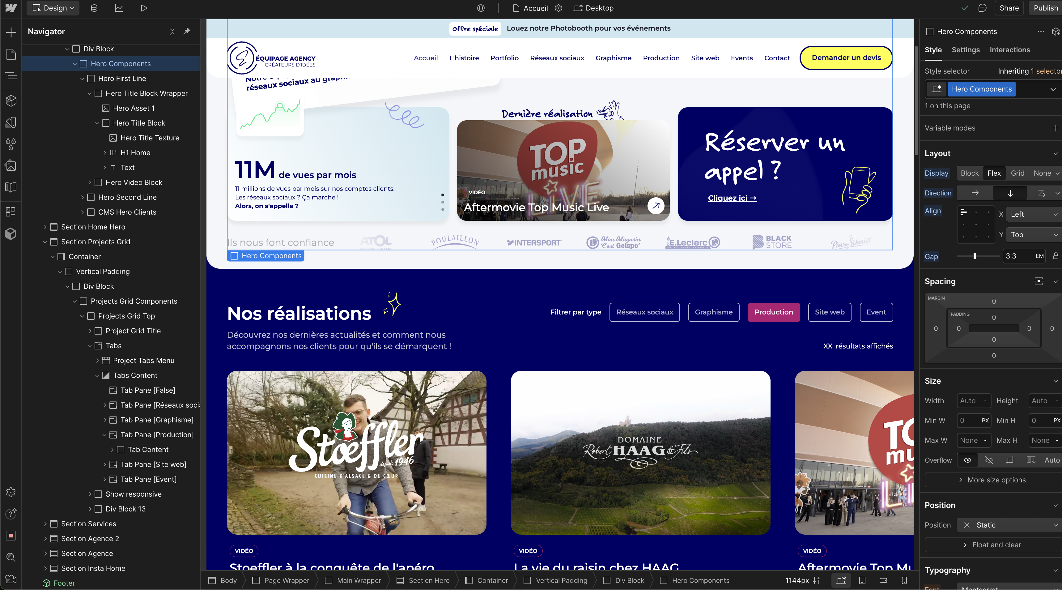Click Section Hero in breadcrumb bar
1062x590 pixels.
coord(423,580)
